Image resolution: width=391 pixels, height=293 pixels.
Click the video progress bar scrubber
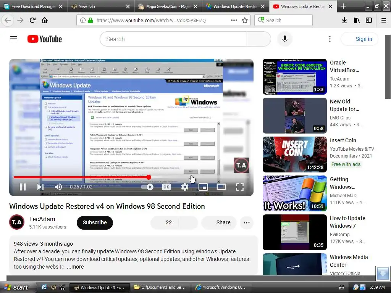(149, 177)
